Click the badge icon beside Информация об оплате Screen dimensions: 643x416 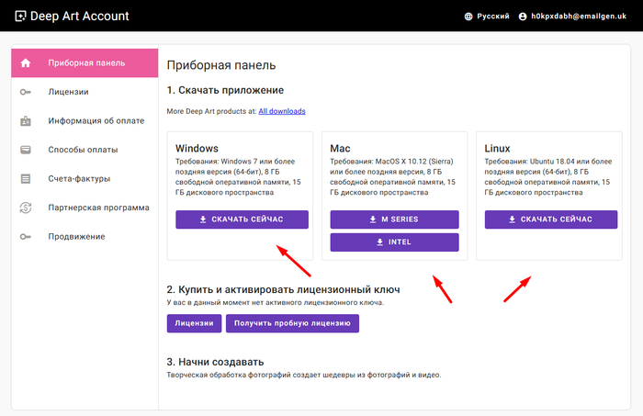pos(26,120)
